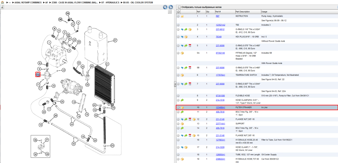338x163 pixels.
Task: Click the box icon in FILTER STRAINER row
Action: [182, 108]
